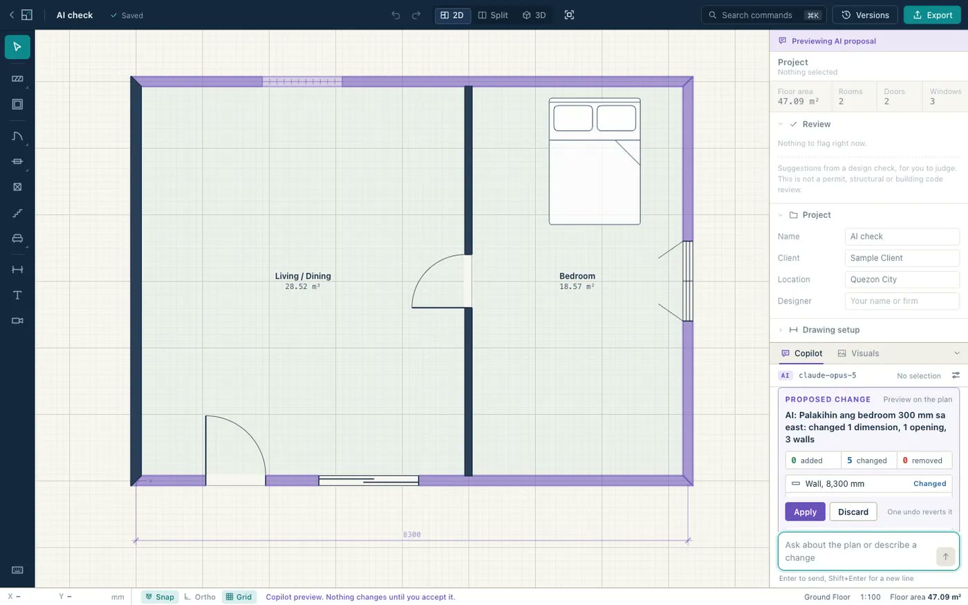Toggle Snap in the status bar

click(x=160, y=597)
